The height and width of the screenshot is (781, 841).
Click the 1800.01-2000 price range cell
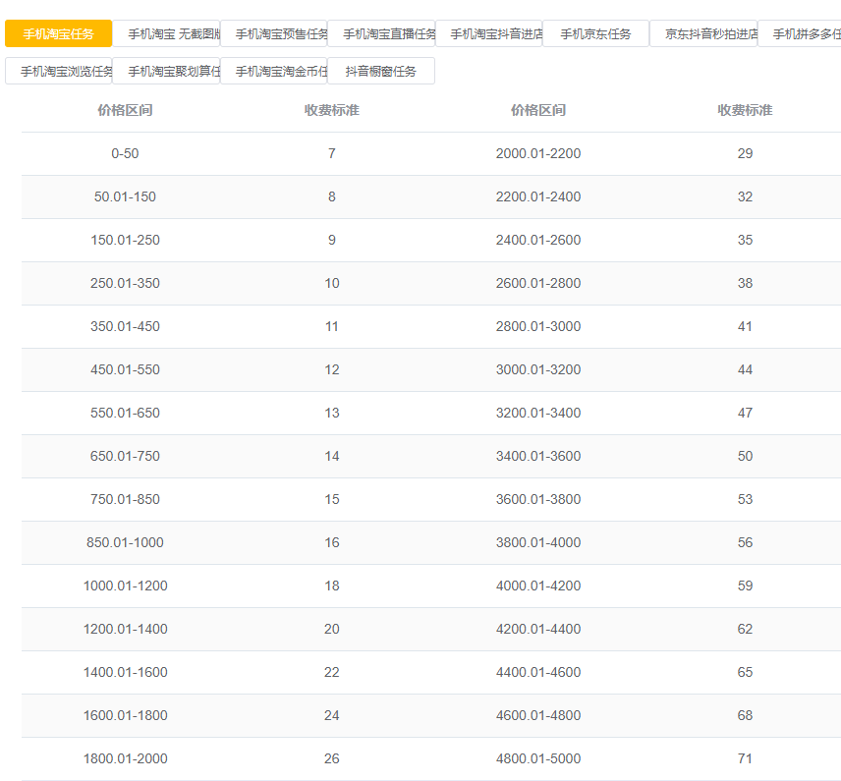click(x=125, y=758)
